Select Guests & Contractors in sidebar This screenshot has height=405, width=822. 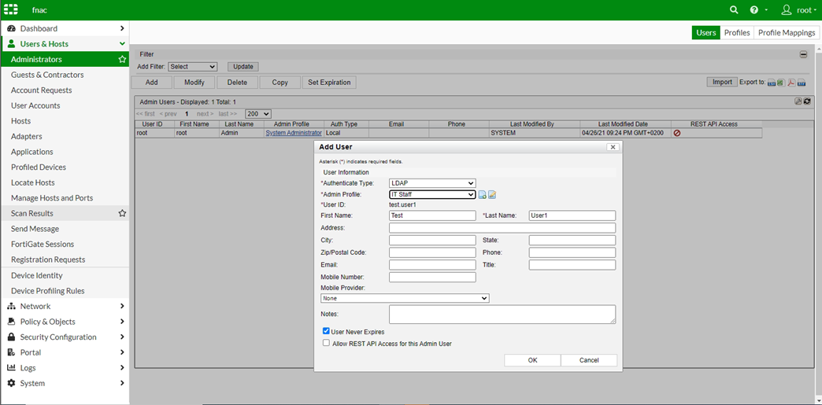click(47, 75)
